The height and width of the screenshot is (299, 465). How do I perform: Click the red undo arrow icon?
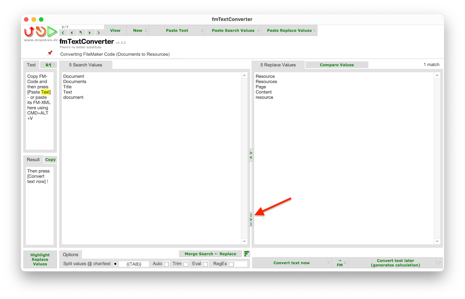(29, 31)
